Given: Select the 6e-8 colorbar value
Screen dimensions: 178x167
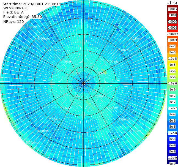Looking at the screenshot, I should pos(172,121).
